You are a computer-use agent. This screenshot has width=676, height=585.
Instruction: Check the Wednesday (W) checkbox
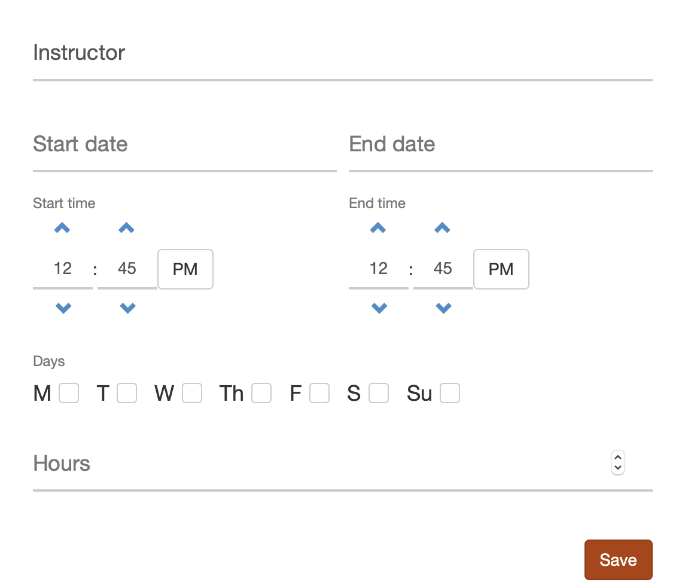192,393
